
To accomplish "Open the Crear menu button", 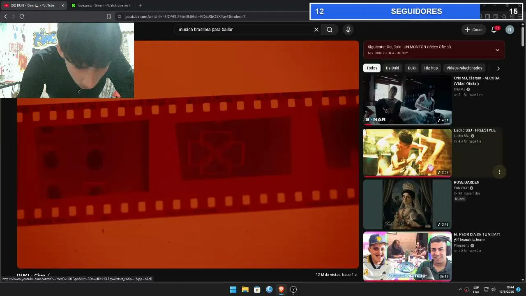I will click(x=473, y=30).
